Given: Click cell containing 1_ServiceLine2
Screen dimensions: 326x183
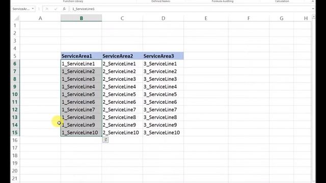Looking at the screenshot, I should 81,71.
